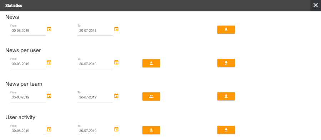Click the News per team From date field

point(28,97)
